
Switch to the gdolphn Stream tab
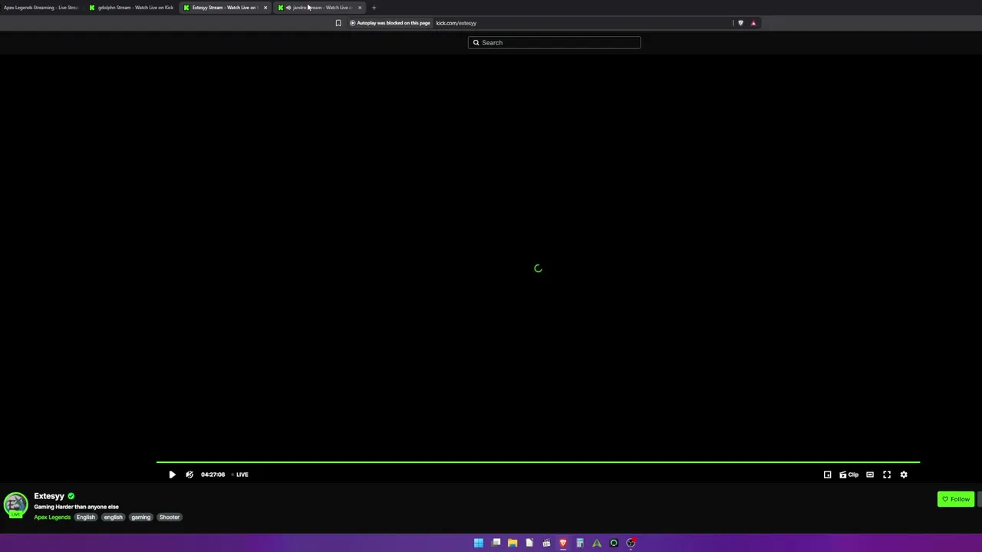pyautogui.click(x=132, y=8)
